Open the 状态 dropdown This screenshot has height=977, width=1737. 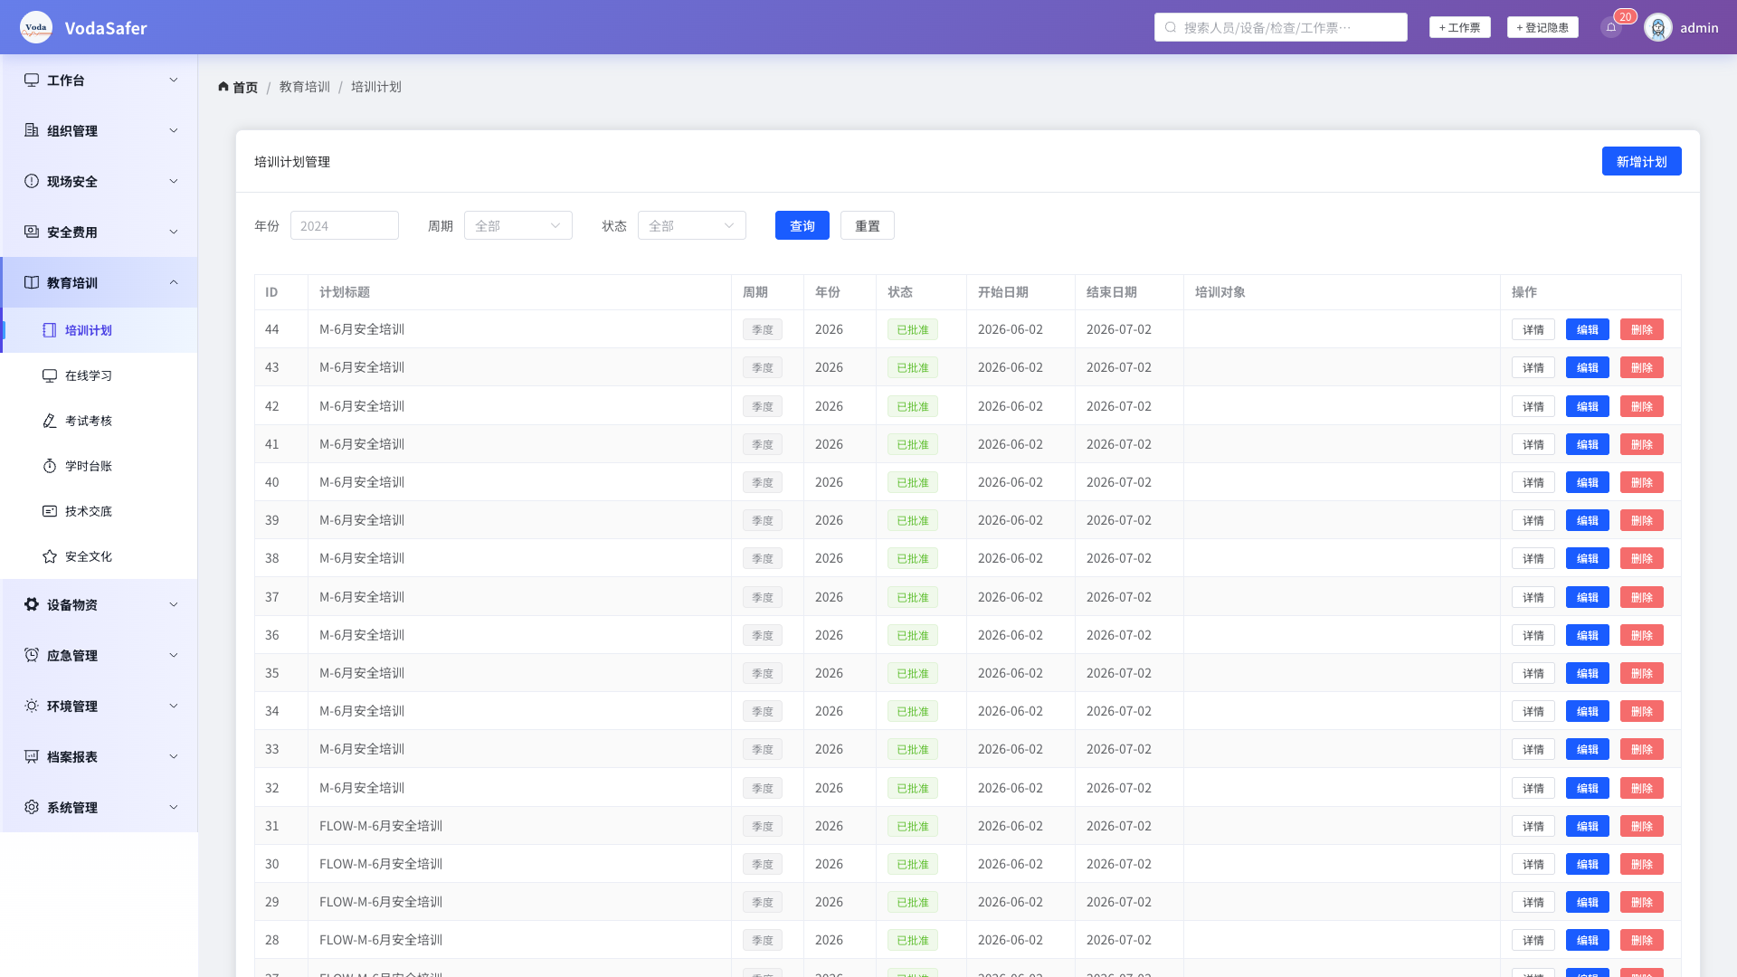(692, 225)
